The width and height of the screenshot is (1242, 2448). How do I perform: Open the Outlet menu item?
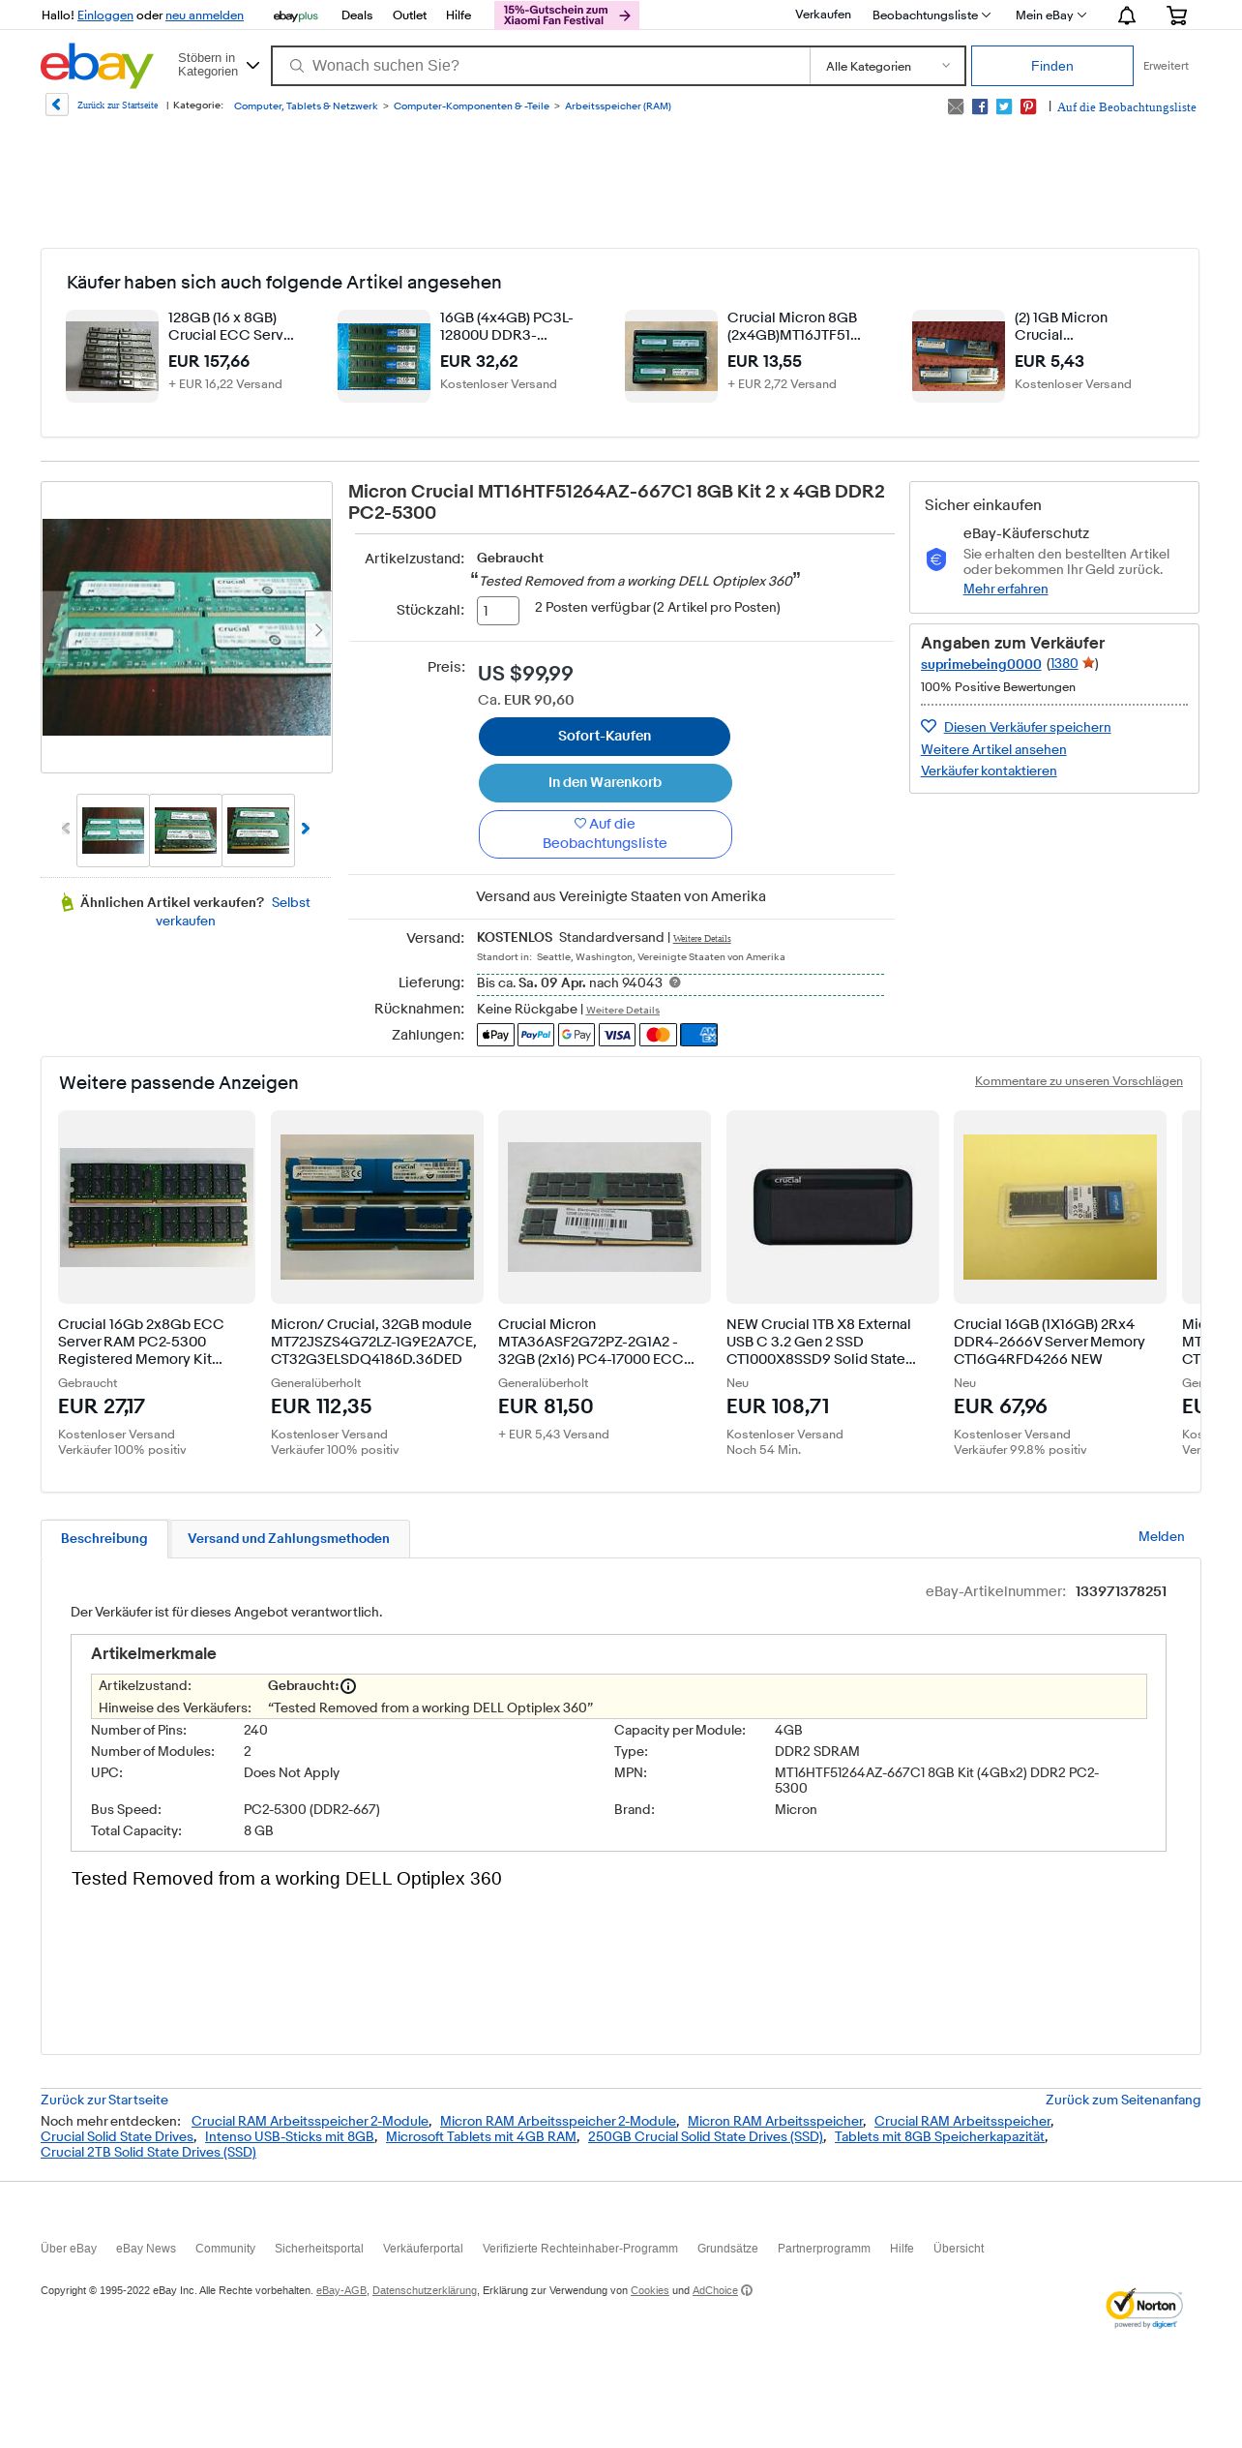(x=409, y=15)
